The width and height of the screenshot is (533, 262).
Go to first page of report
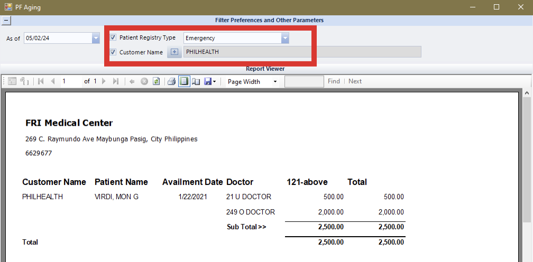click(41, 81)
